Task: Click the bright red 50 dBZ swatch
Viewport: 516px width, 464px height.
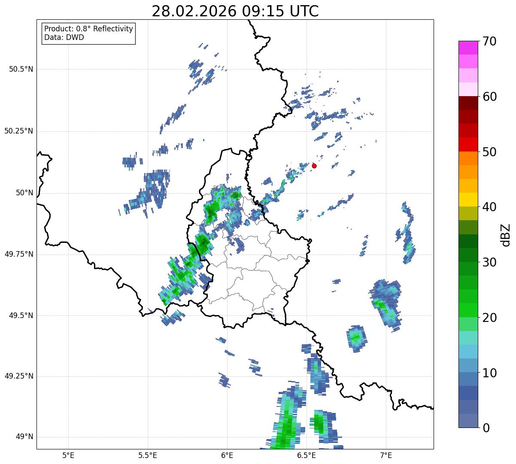Action: click(468, 145)
